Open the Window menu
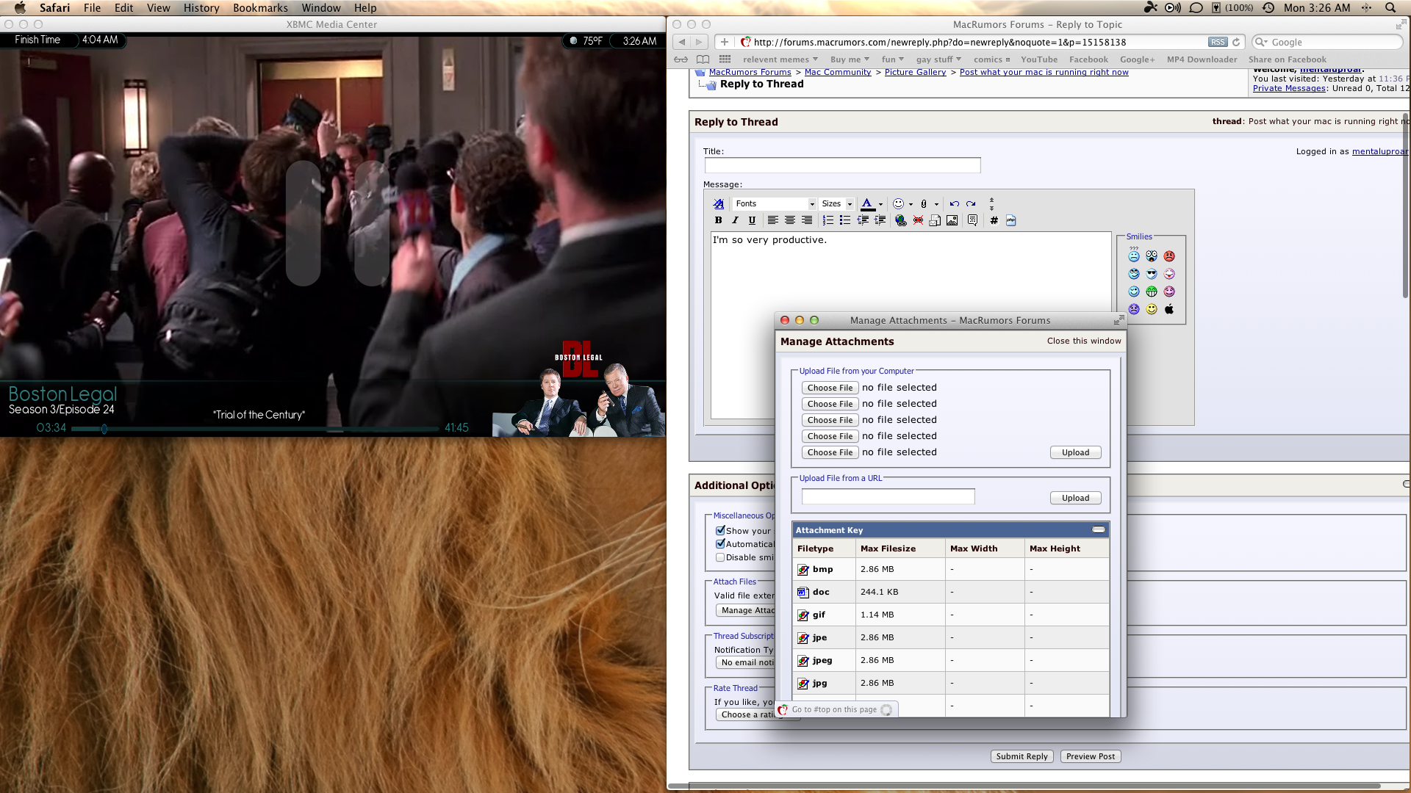The height and width of the screenshot is (793, 1411). (321, 8)
